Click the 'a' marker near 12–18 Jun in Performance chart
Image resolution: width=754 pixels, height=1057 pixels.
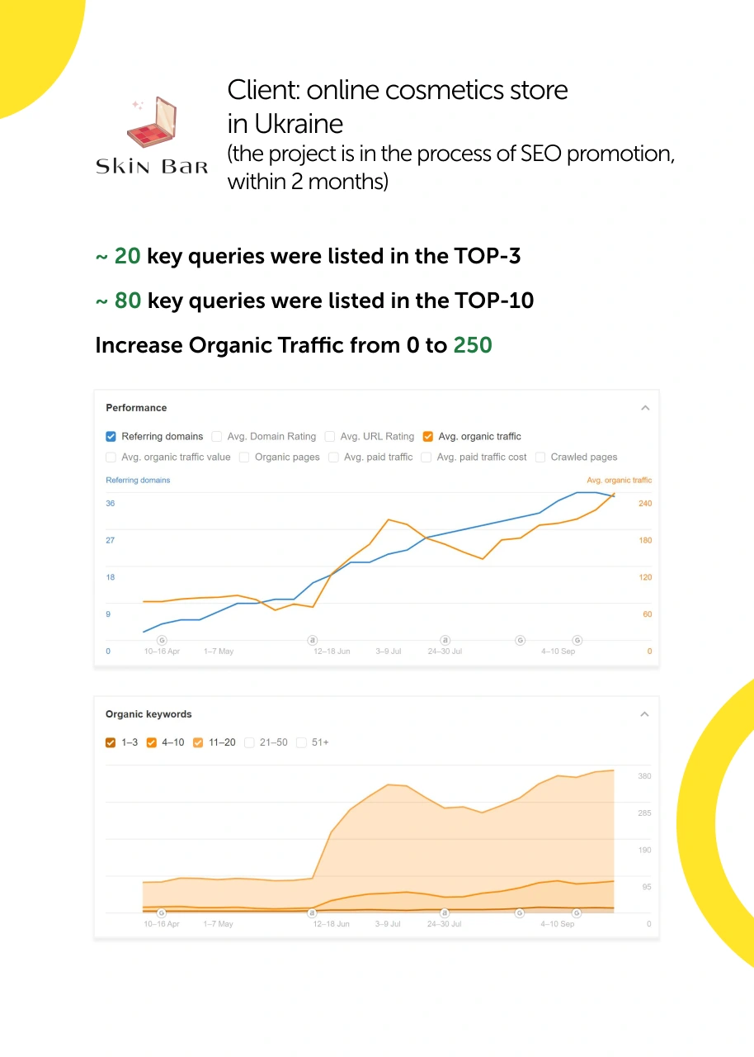point(313,640)
